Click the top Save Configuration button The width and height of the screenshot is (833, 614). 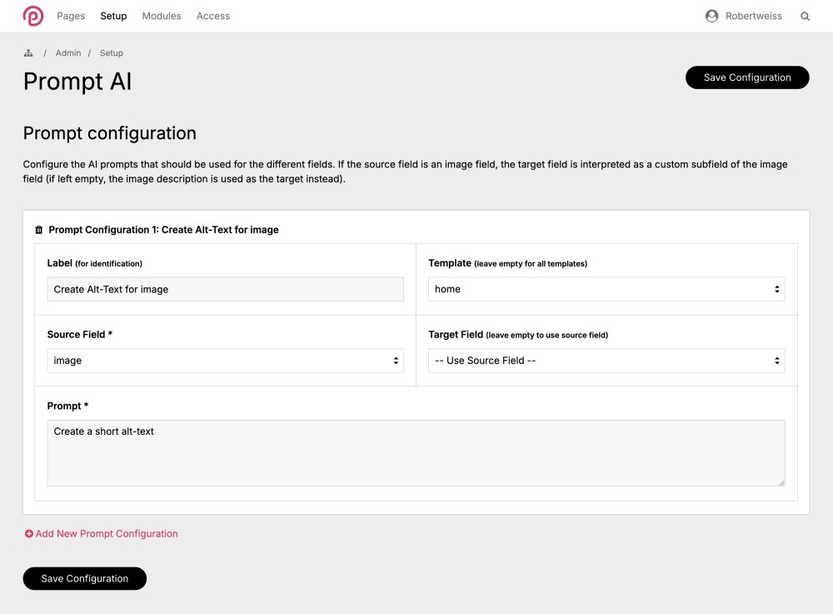tap(747, 77)
